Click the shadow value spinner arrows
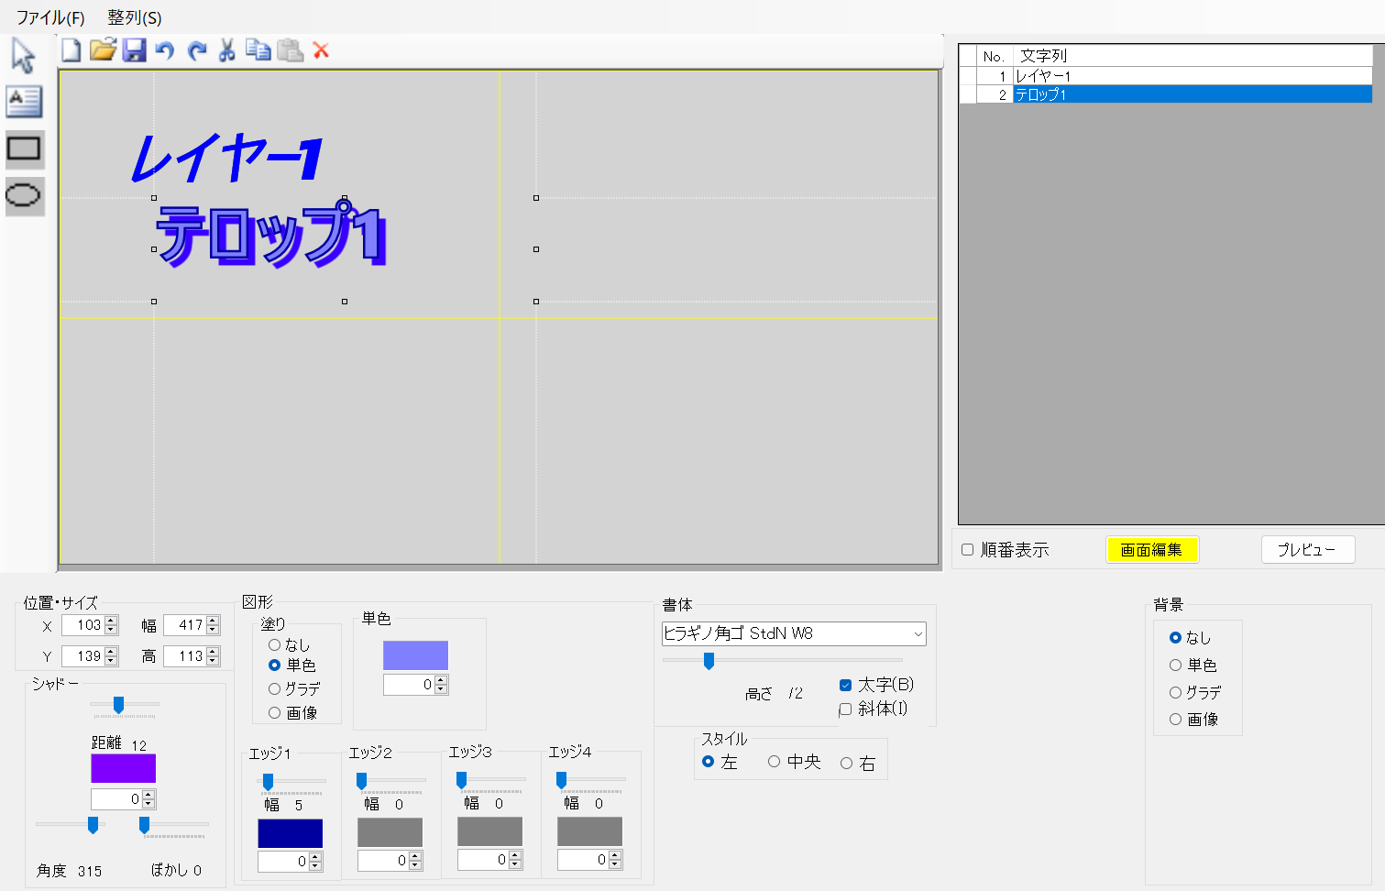 click(148, 799)
